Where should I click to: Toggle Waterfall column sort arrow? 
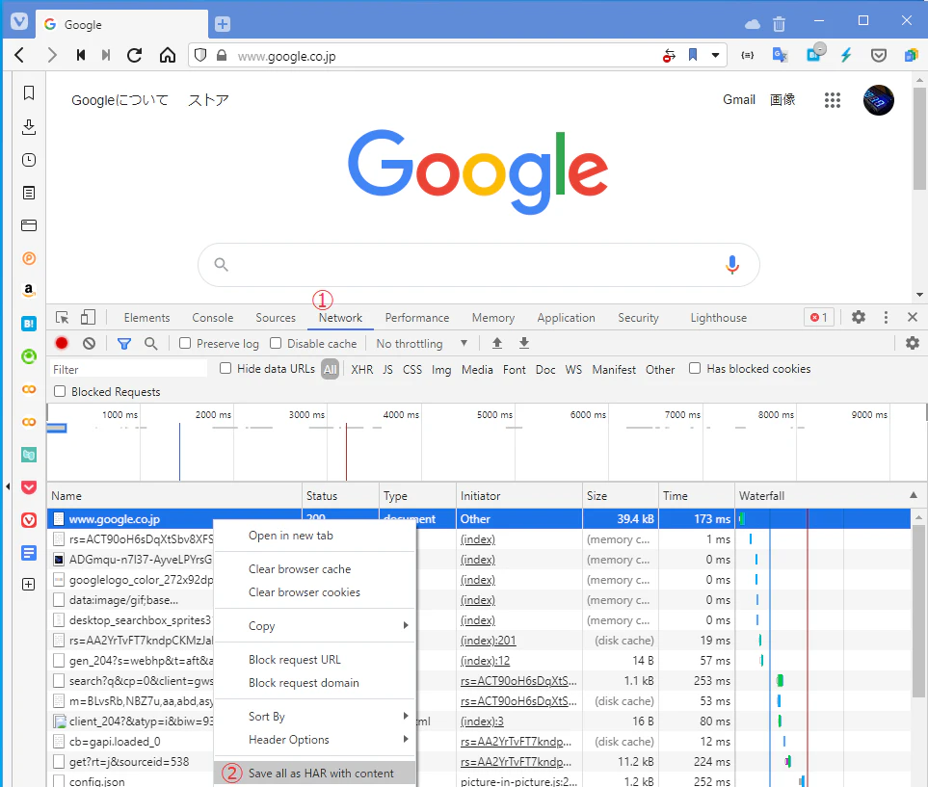[914, 495]
